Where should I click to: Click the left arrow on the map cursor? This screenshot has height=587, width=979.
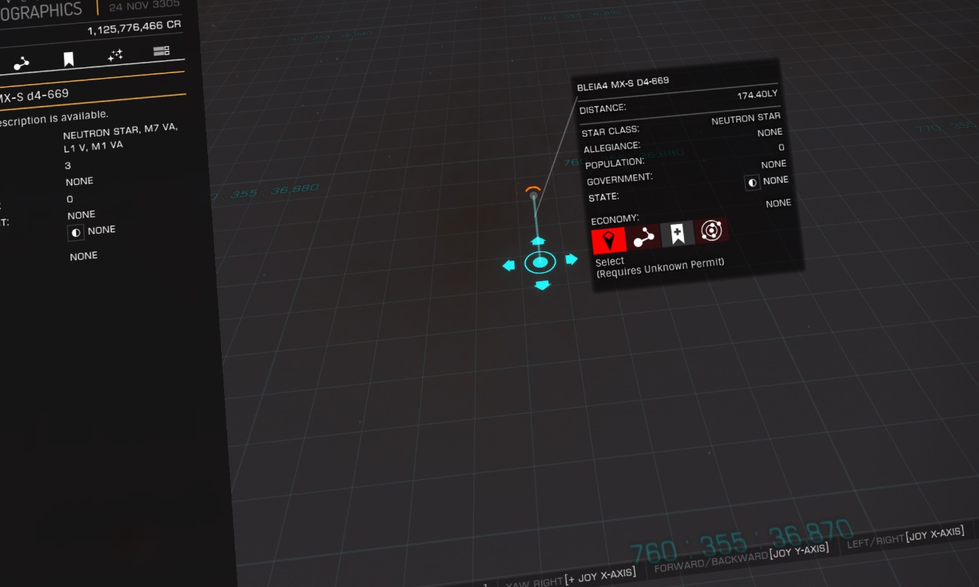(509, 265)
